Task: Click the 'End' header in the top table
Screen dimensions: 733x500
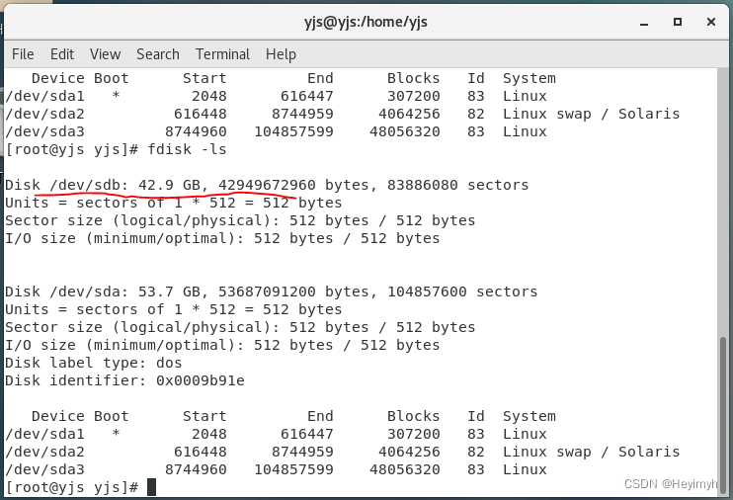Action: coord(320,79)
